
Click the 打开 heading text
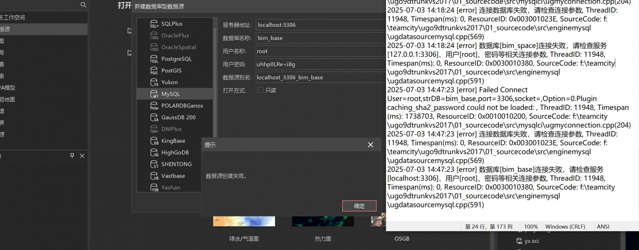[x=124, y=5]
